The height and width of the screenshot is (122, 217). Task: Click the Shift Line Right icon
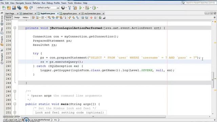click(x=86, y=18)
